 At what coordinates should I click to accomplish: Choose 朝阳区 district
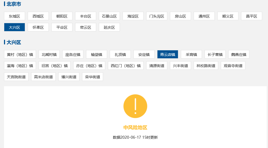coord(62,16)
